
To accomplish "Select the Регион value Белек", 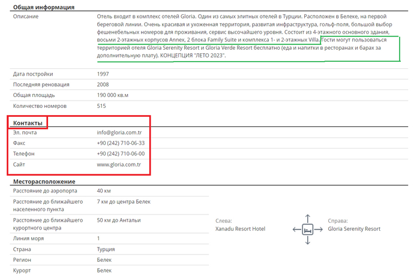I will (104, 260).
